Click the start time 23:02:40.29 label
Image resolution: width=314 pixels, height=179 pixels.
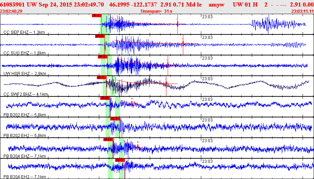[12, 11]
